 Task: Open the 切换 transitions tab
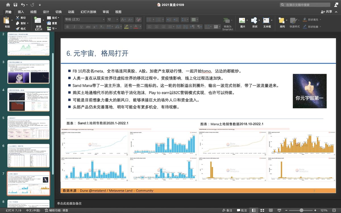point(59,12)
